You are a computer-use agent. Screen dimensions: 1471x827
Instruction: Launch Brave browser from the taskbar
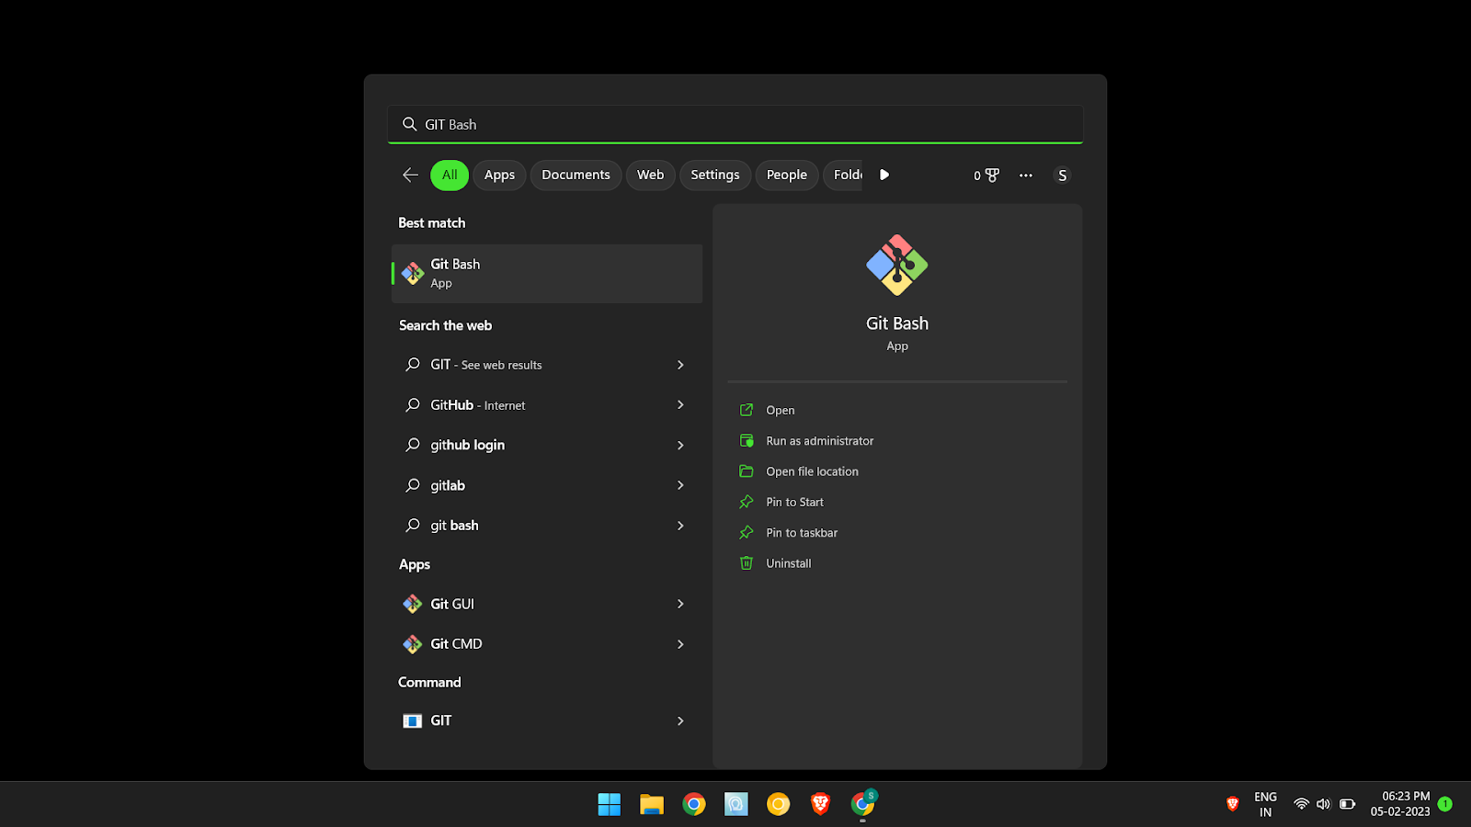click(x=820, y=805)
